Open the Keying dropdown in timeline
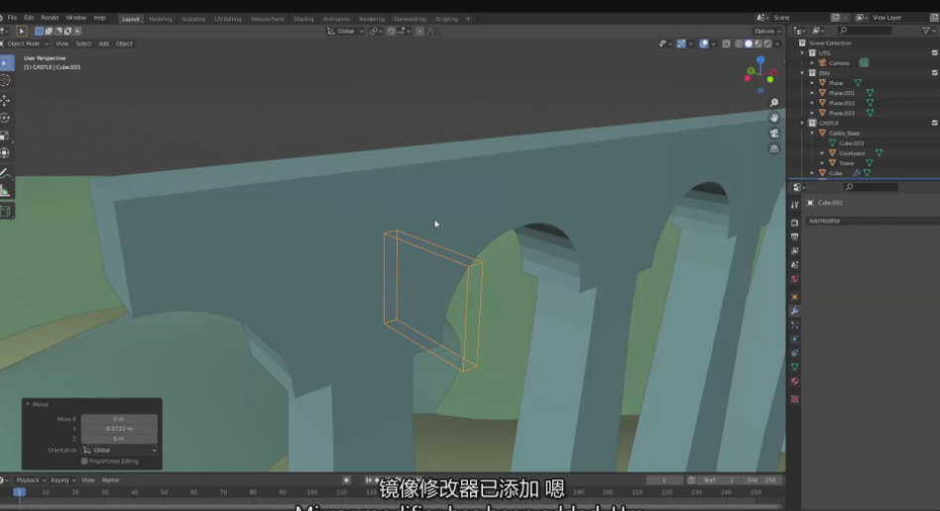Screen dimensions: 940x511 tap(62, 480)
